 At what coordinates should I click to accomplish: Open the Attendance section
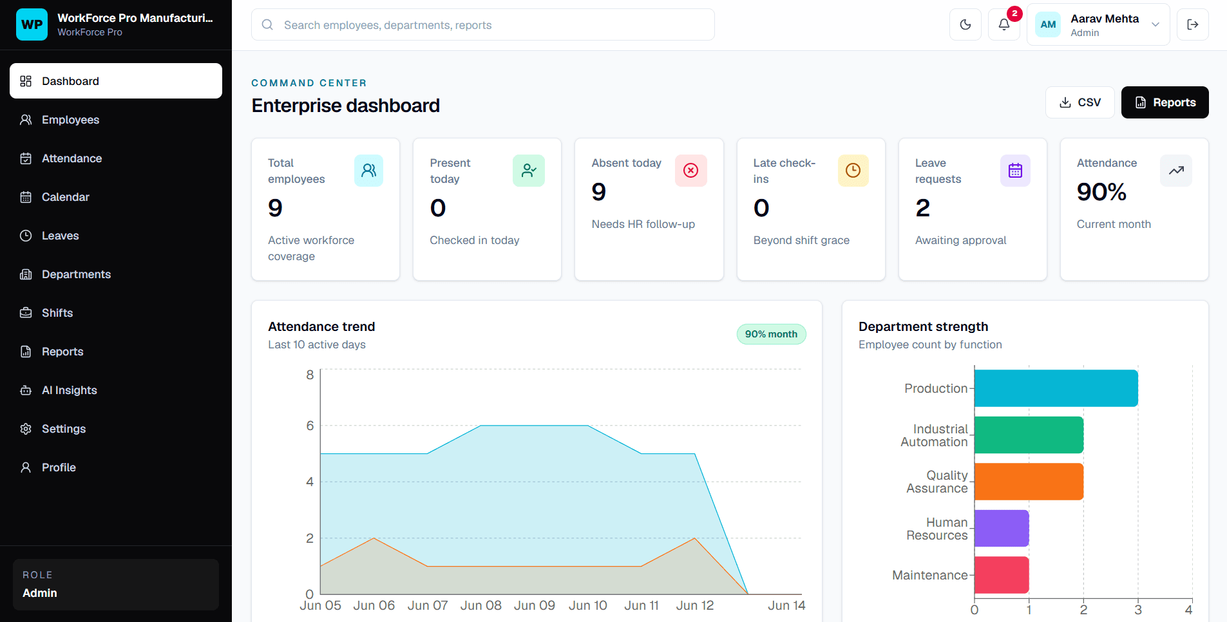116,158
